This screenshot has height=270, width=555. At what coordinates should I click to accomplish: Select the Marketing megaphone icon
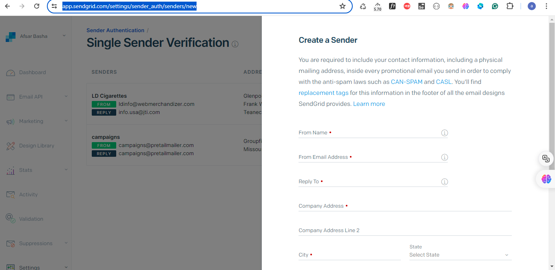[10, 121]
